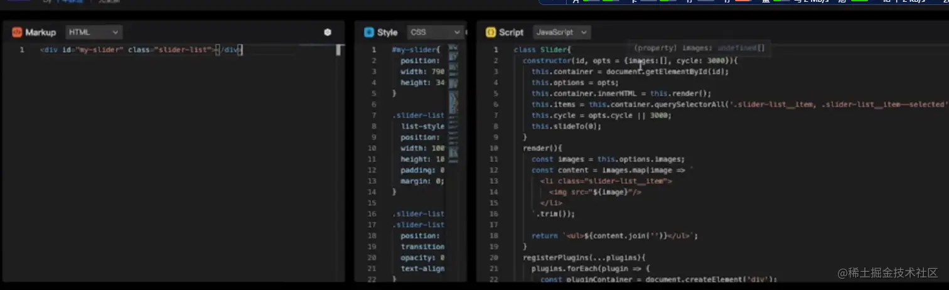
Task: Click the "height: 34" CSS line
Action: point(422,82)
